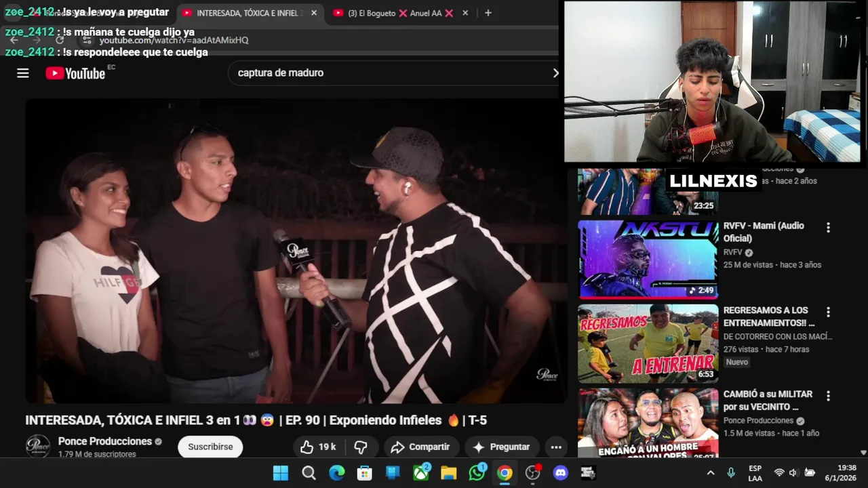The width and height of the screenshot is (868, 488).
Task: Open Wi-Fi network settings in the tray
Action: click(x=778, y=473)
